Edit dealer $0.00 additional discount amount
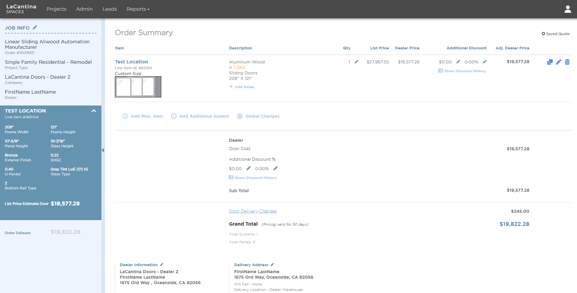Screen dimensions: 577x293 pos(248,168)
